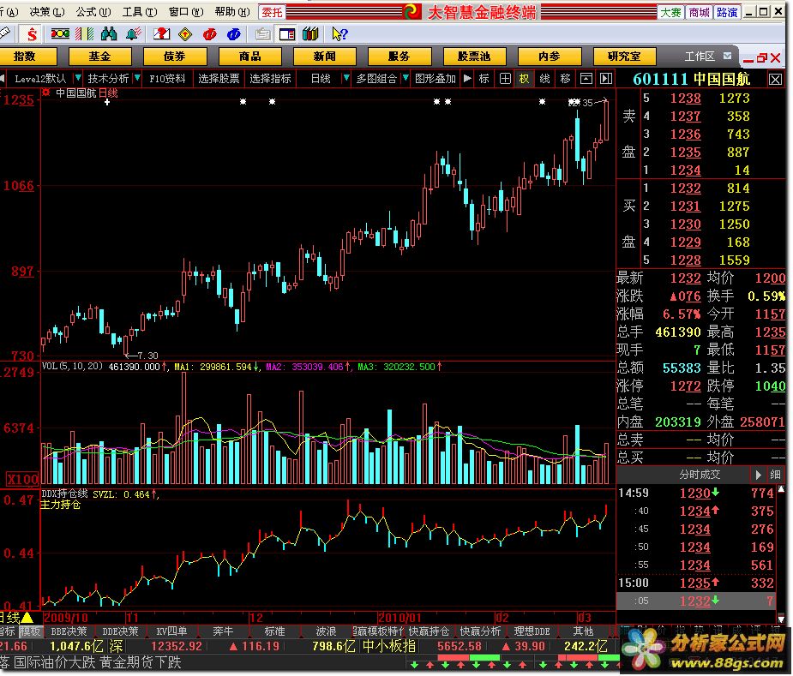
Task: Click the left arrow before Level2默认
Action: pyautogui.click(x=3, y=78)
